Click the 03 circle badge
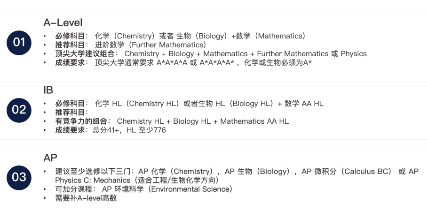This screenshot has width=428, height=210. pos(19,178)
